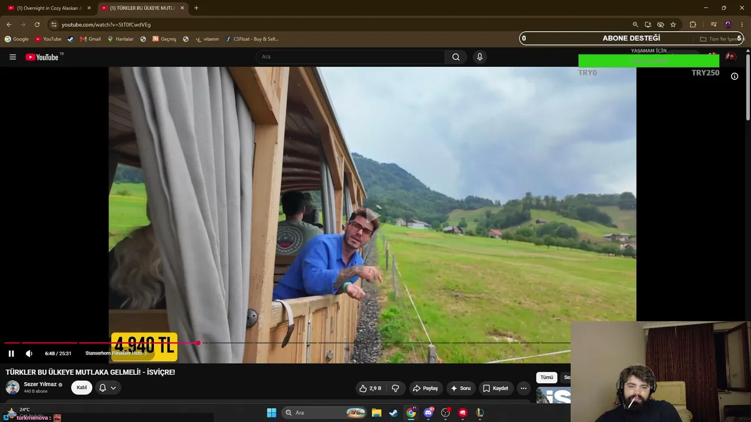Screen dimensions: 751x422
Task: Focus the YouTube search box
Action: (x=350, y=57)
